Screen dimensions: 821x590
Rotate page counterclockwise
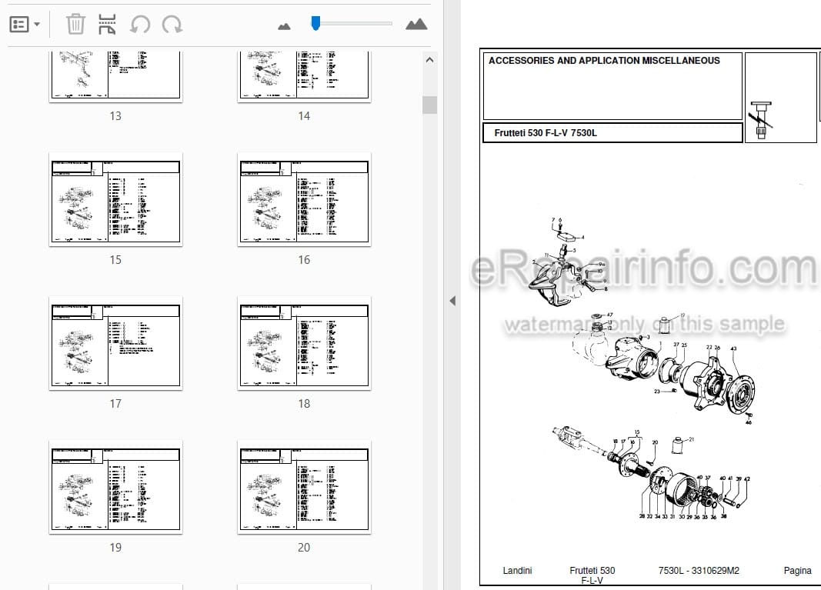pos(140,24)
